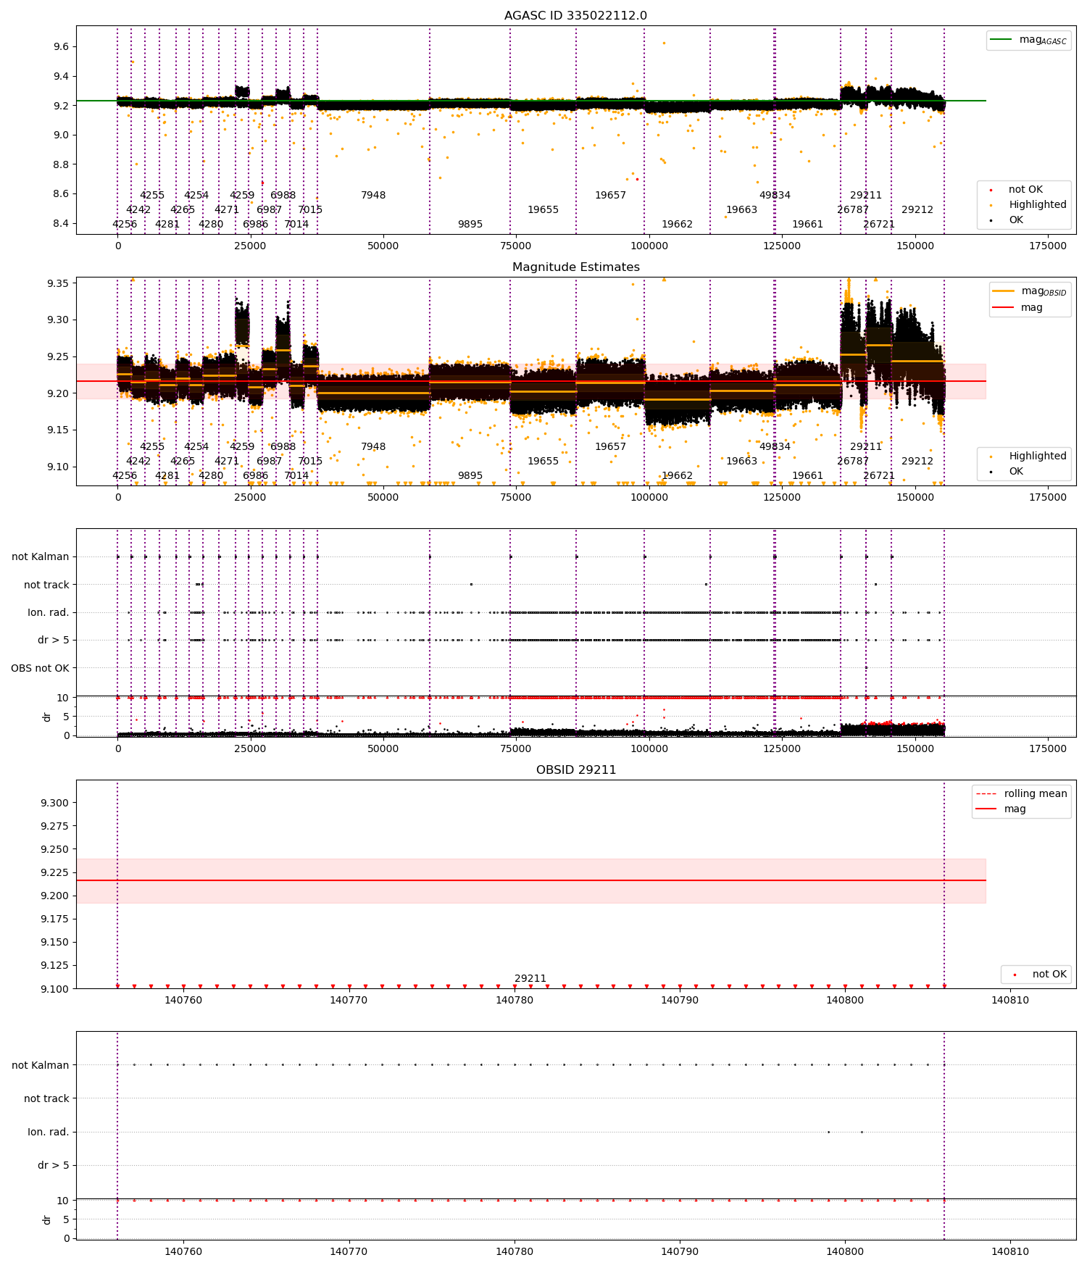Click the orange mag OBSID legend line

pos(1003,291)
